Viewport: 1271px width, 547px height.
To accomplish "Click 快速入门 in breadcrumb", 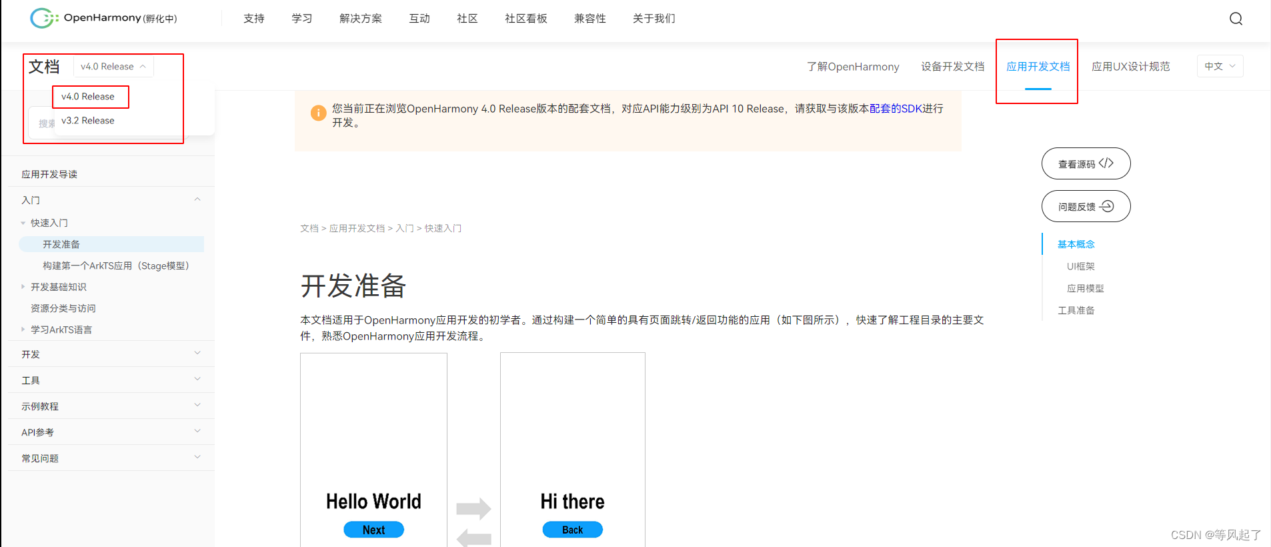I will [443, 228].
